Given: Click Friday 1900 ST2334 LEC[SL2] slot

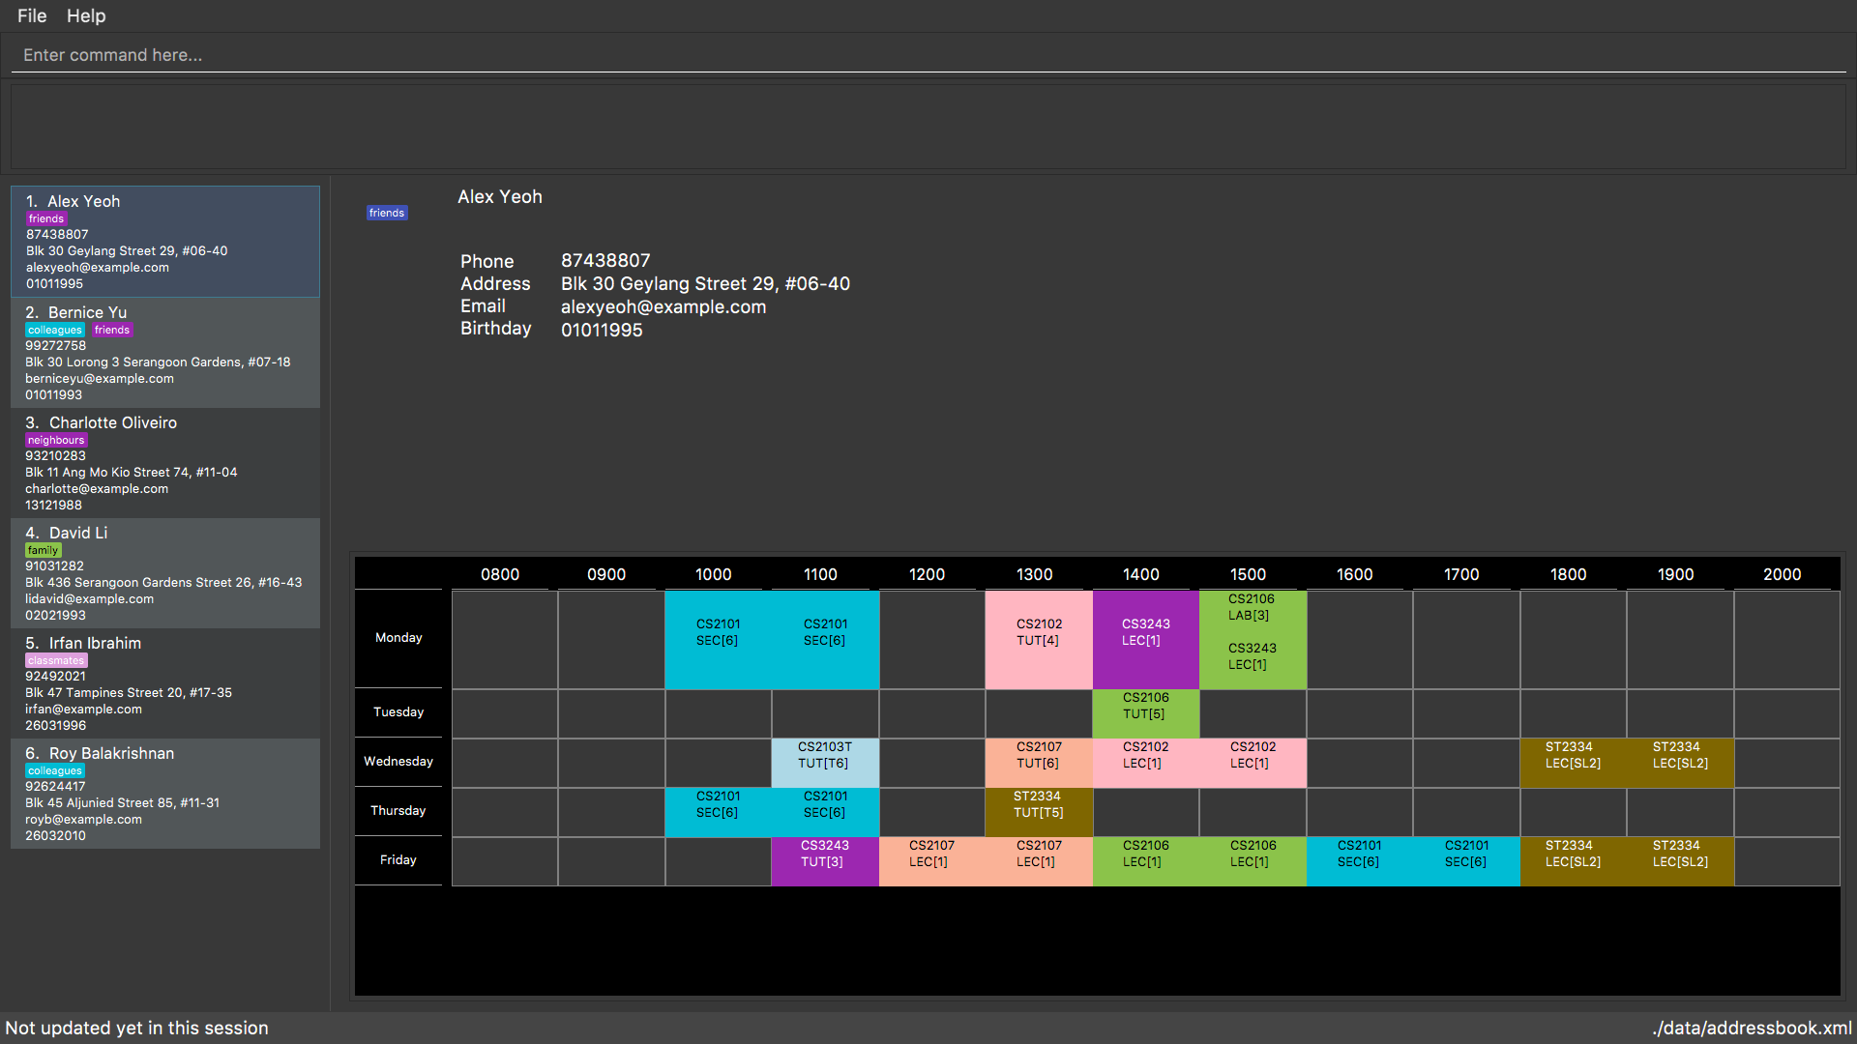Looking at the screenshot, I should [x=1680, y=861].
